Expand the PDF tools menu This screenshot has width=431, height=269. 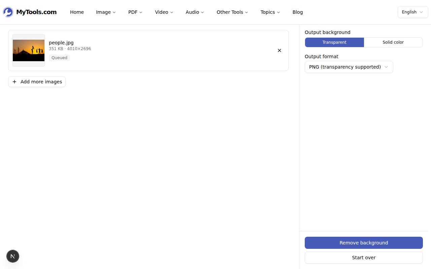coord(135,12)
